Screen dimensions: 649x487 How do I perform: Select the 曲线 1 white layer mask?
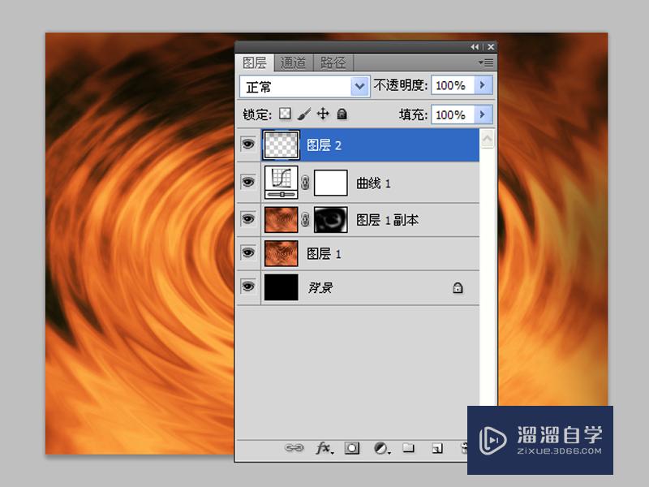coord(331,183)
